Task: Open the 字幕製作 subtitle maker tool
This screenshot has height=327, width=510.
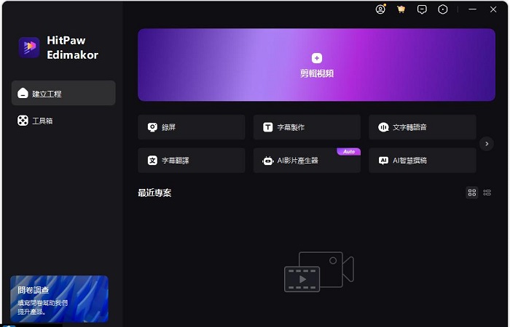Action: pos(307,127)
